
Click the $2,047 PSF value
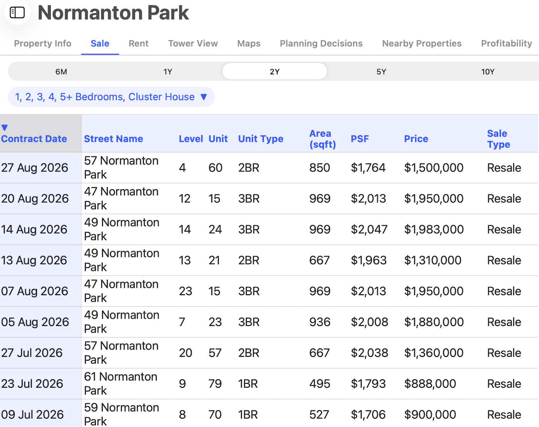[x=369, y=229]
